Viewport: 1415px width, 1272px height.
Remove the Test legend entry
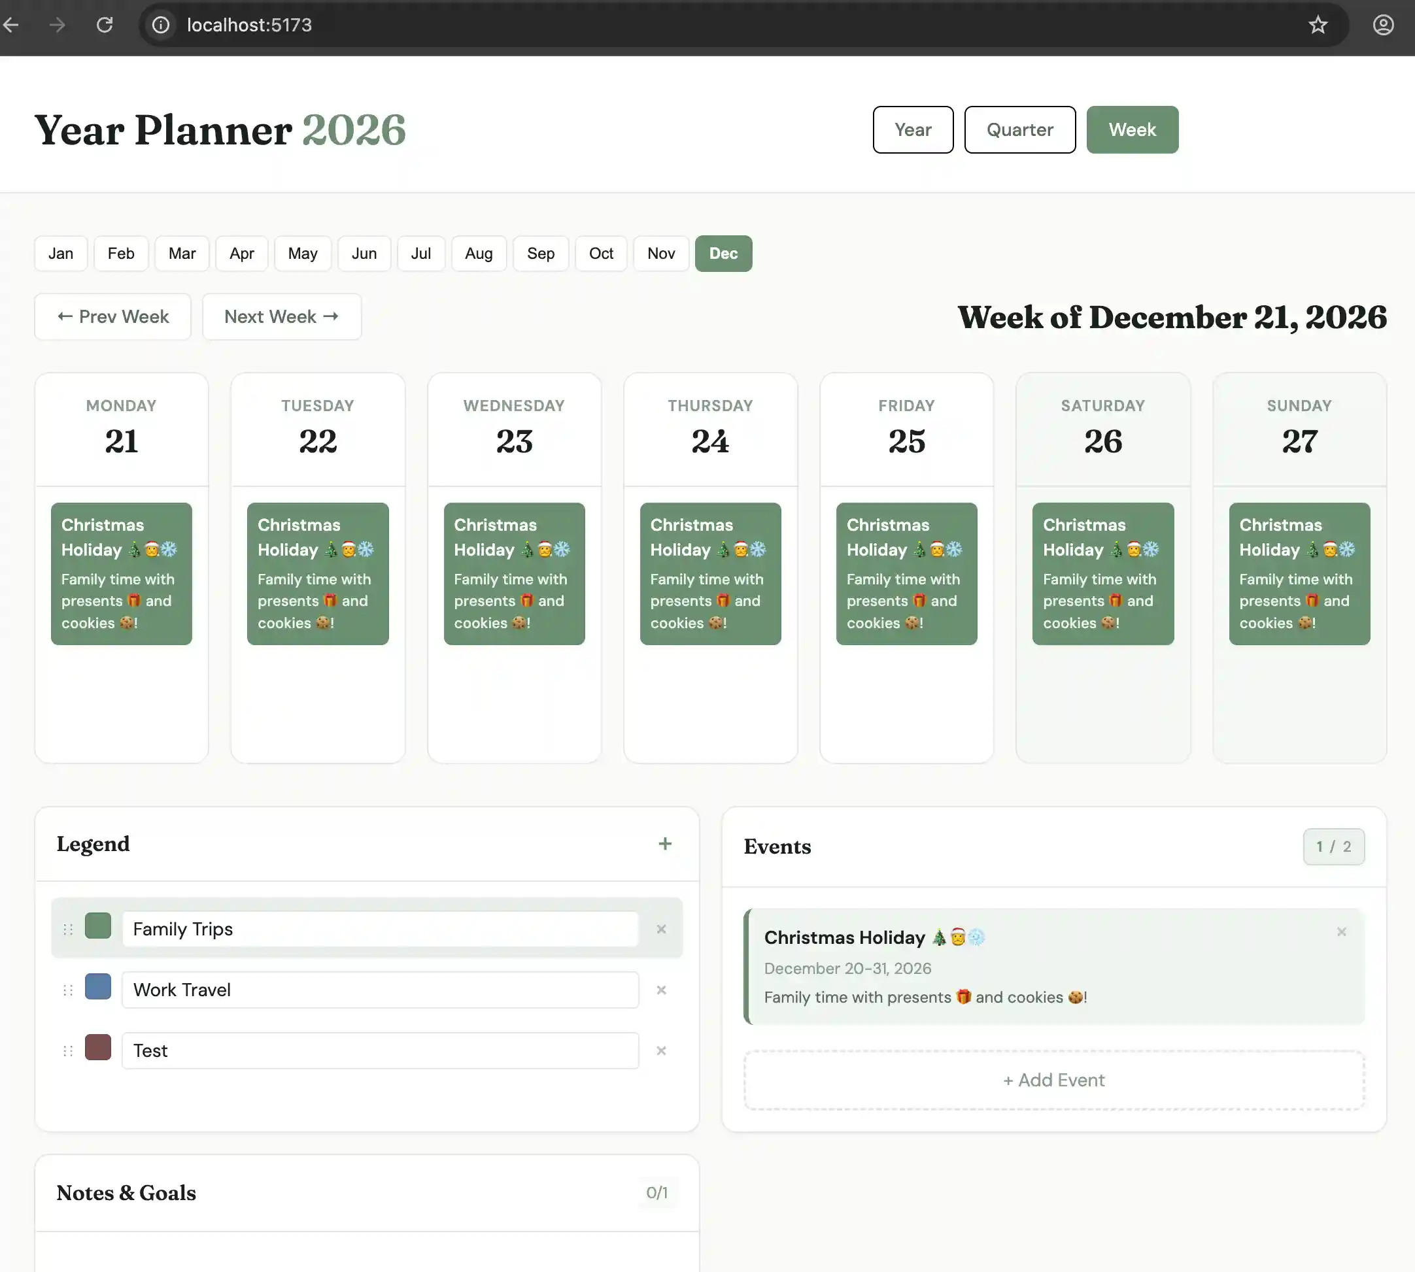[660, 1050]
